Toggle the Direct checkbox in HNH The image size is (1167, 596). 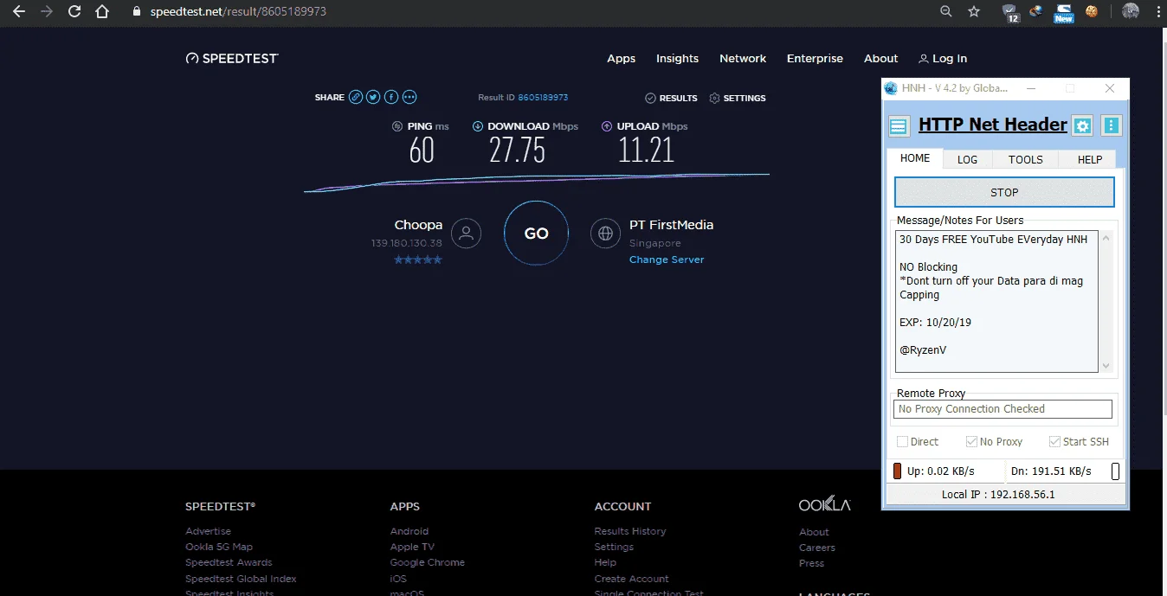coord(903,442)
